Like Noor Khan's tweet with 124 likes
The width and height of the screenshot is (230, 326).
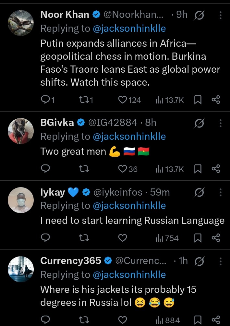point(122,100)
